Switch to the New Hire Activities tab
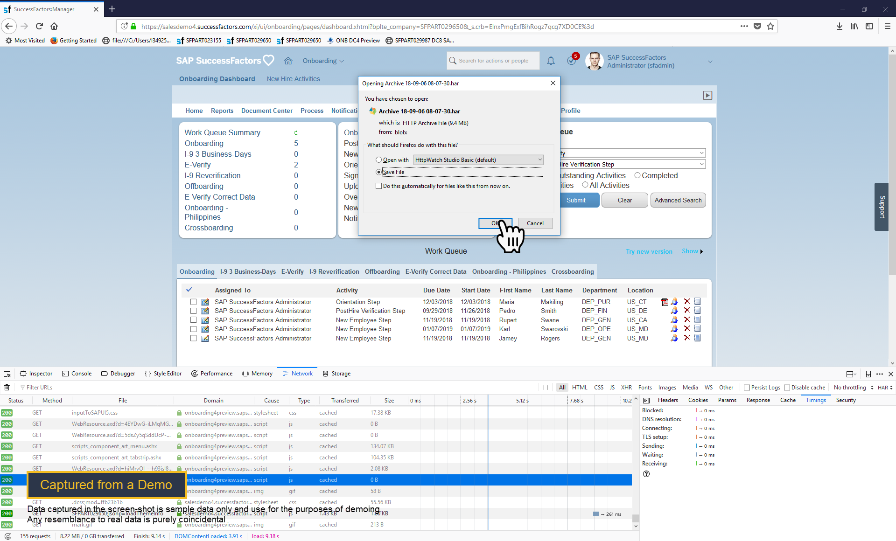The height and width of the screenshot is (541, 896). pyautogui.click(x=293, y=79)
